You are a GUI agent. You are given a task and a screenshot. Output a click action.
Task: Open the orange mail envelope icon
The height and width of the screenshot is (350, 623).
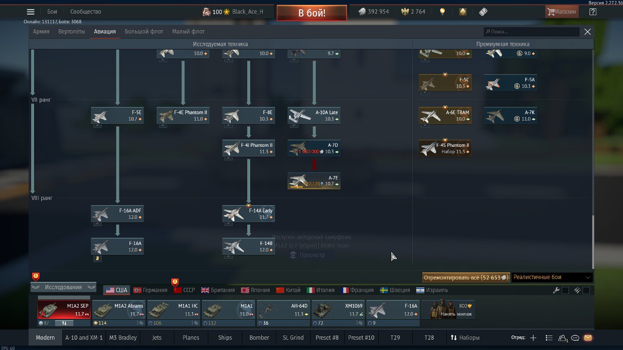click(588, 338)
